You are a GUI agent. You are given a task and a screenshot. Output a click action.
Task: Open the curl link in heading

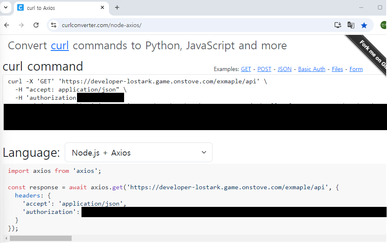click(60, 46)
